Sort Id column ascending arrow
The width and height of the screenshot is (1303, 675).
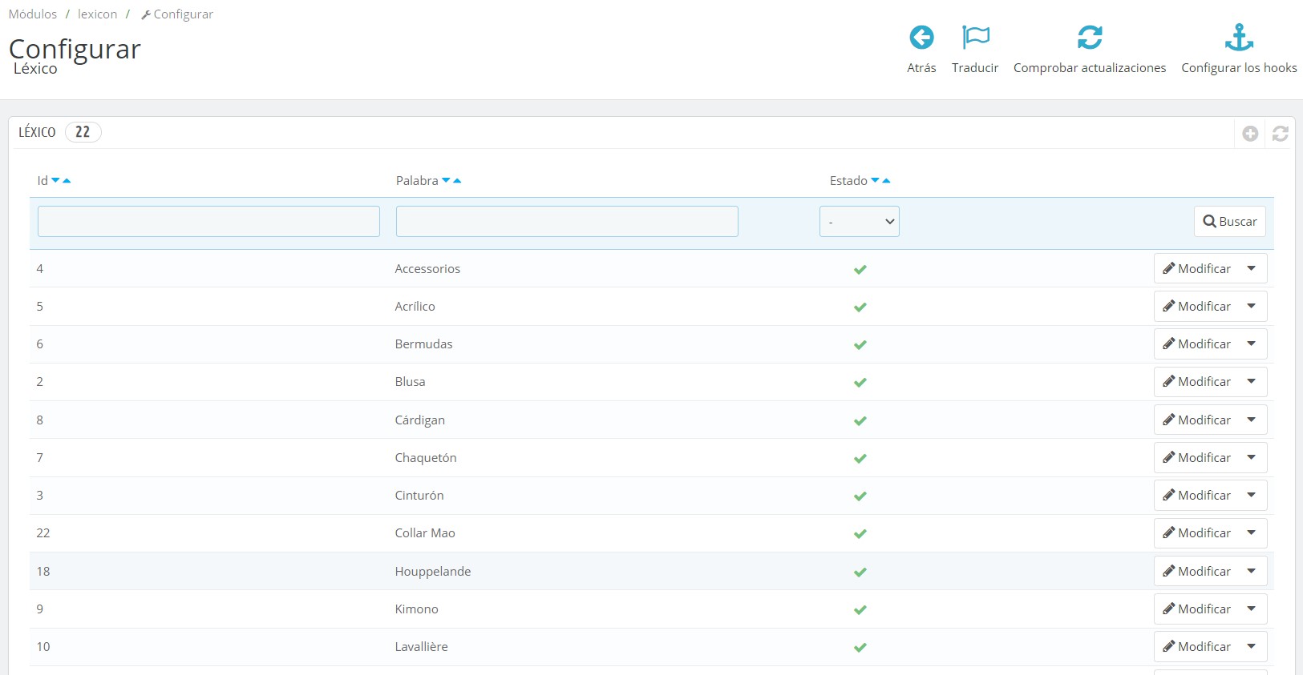(x=67, y=181)
